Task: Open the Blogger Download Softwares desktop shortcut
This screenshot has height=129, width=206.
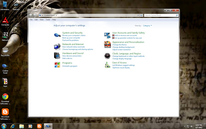Action: tap(5, 114)
